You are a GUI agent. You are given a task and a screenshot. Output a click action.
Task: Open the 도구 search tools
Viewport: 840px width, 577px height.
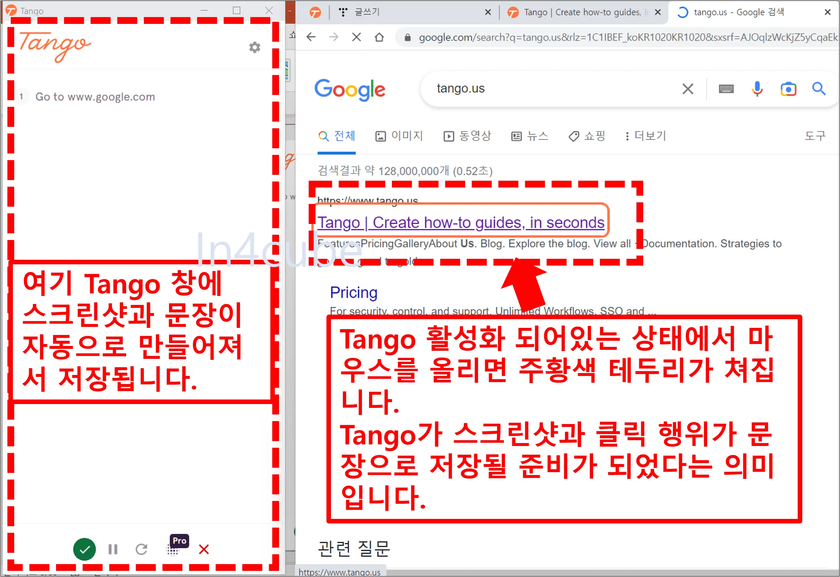coord(815,136)
